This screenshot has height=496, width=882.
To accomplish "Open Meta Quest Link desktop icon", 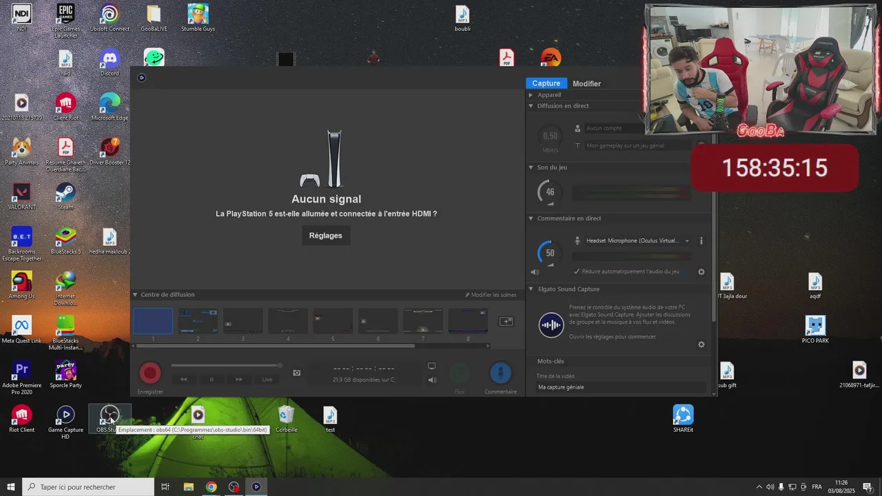I will click(x=21, y=329).
